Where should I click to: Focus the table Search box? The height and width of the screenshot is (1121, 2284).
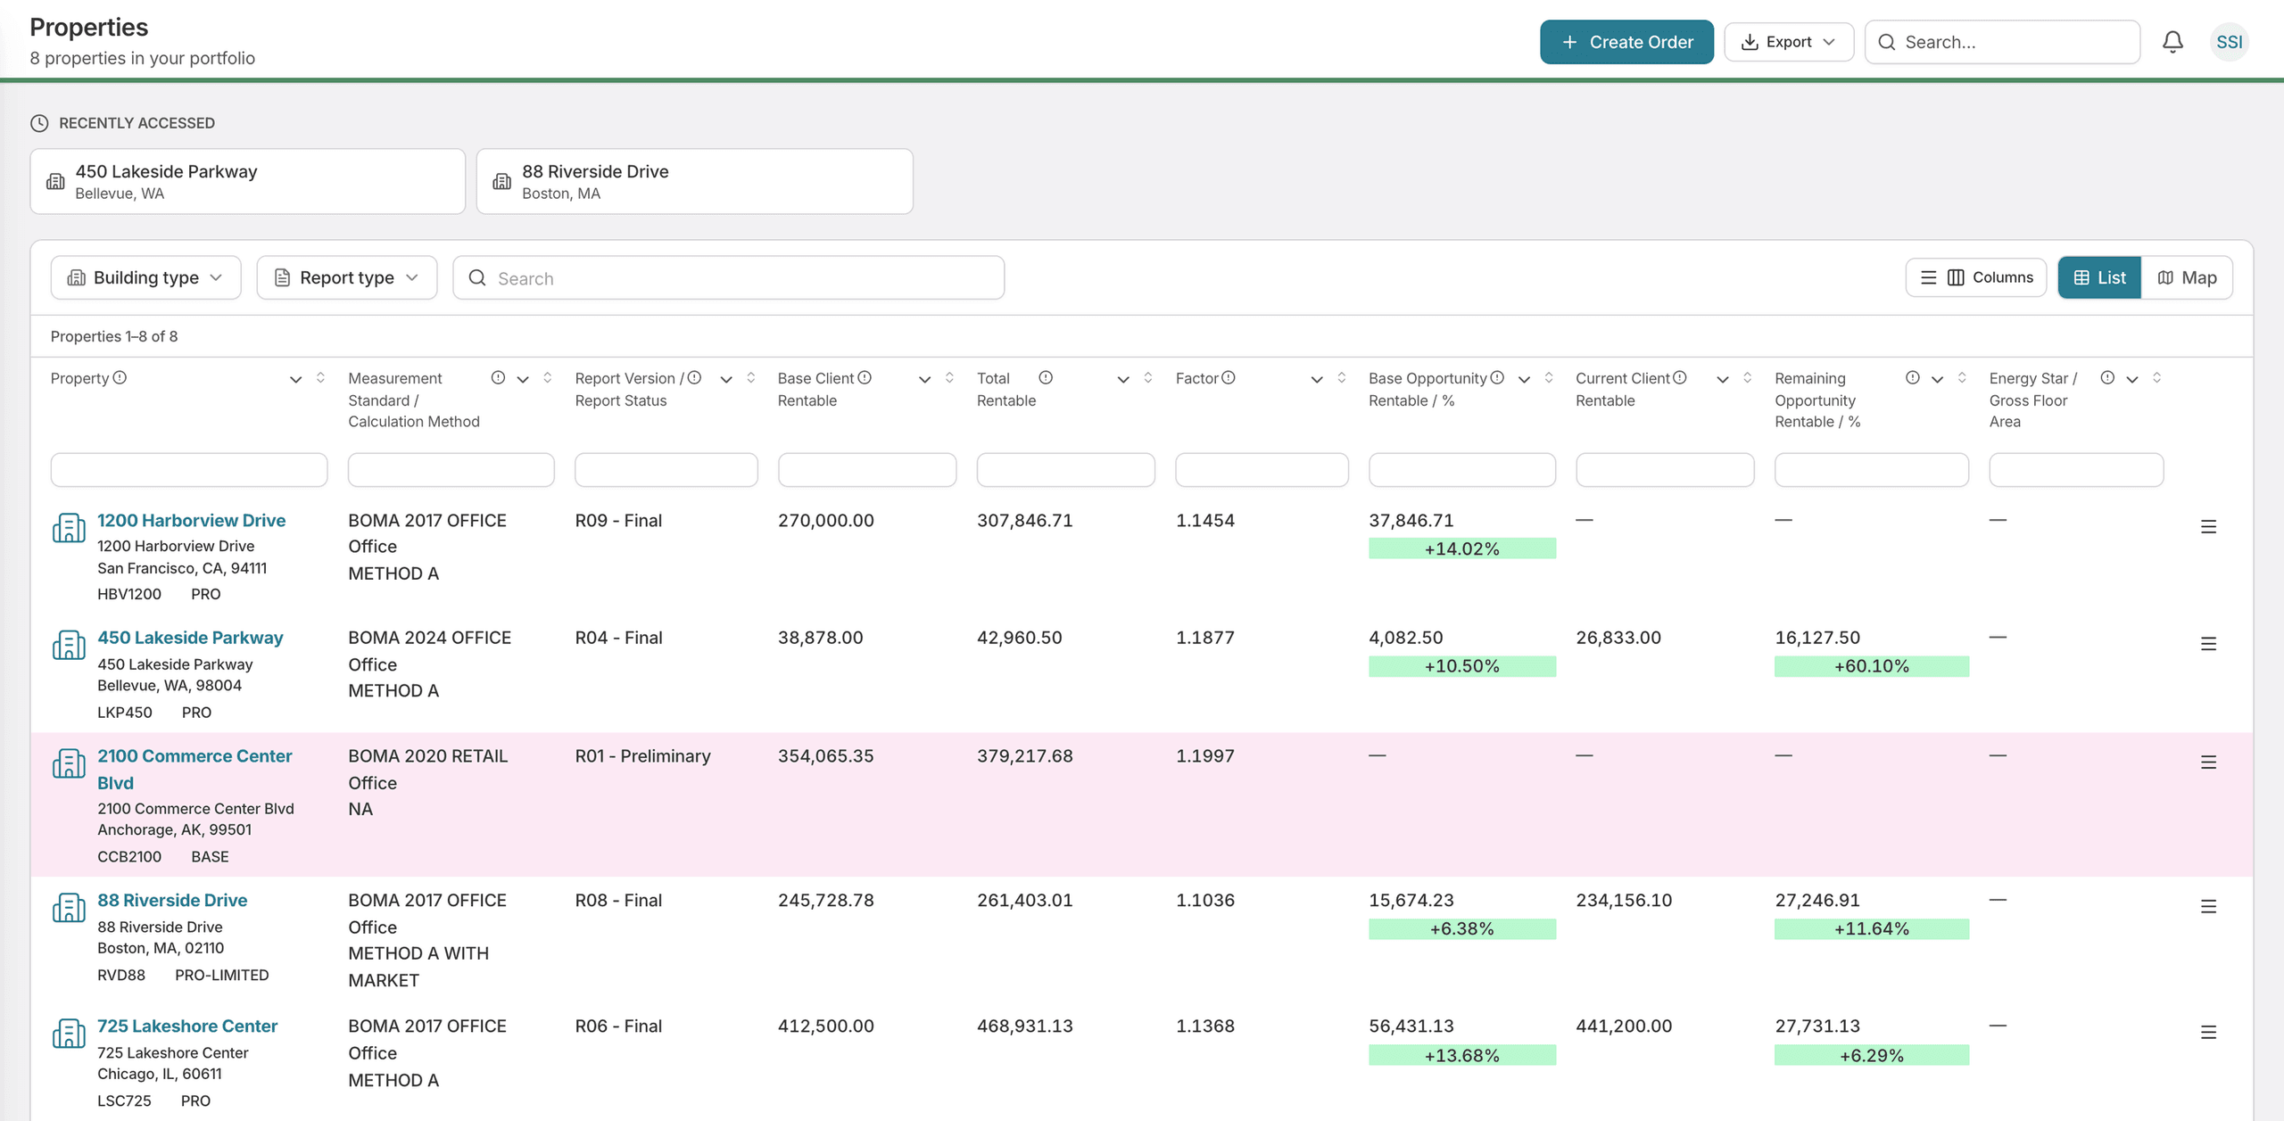pos(728,277)
